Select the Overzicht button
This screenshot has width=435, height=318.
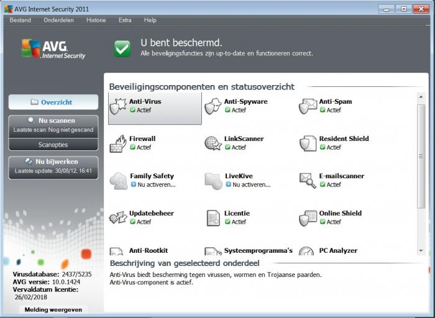(x=53, y=102)
